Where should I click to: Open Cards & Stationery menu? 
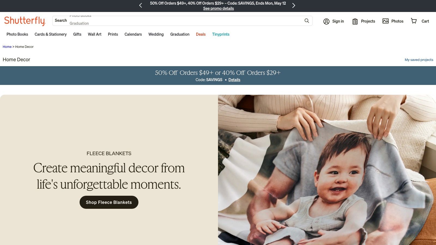coord(50,34)
